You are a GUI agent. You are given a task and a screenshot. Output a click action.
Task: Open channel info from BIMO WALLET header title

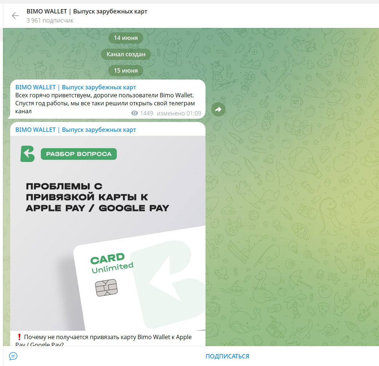click(87, 11)
